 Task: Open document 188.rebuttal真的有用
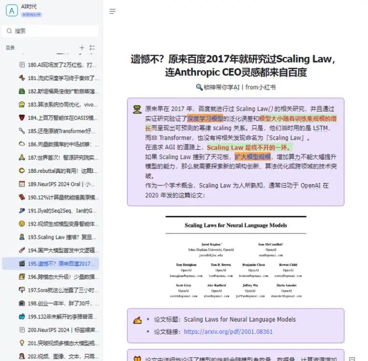pos(50,171)
